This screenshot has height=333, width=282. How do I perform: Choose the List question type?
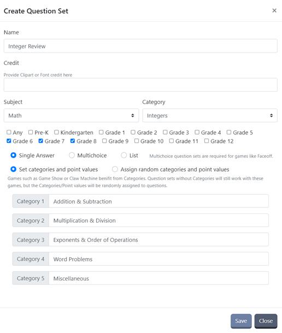coord(124,155)
